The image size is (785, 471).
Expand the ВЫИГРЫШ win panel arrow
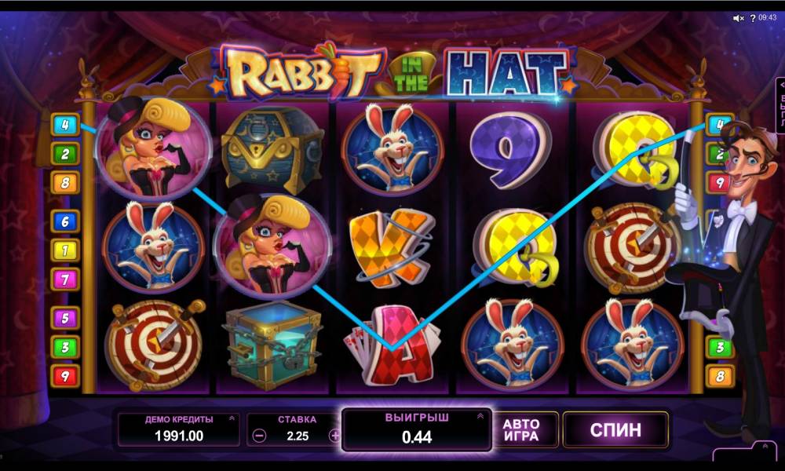click(x=480, y=416)
